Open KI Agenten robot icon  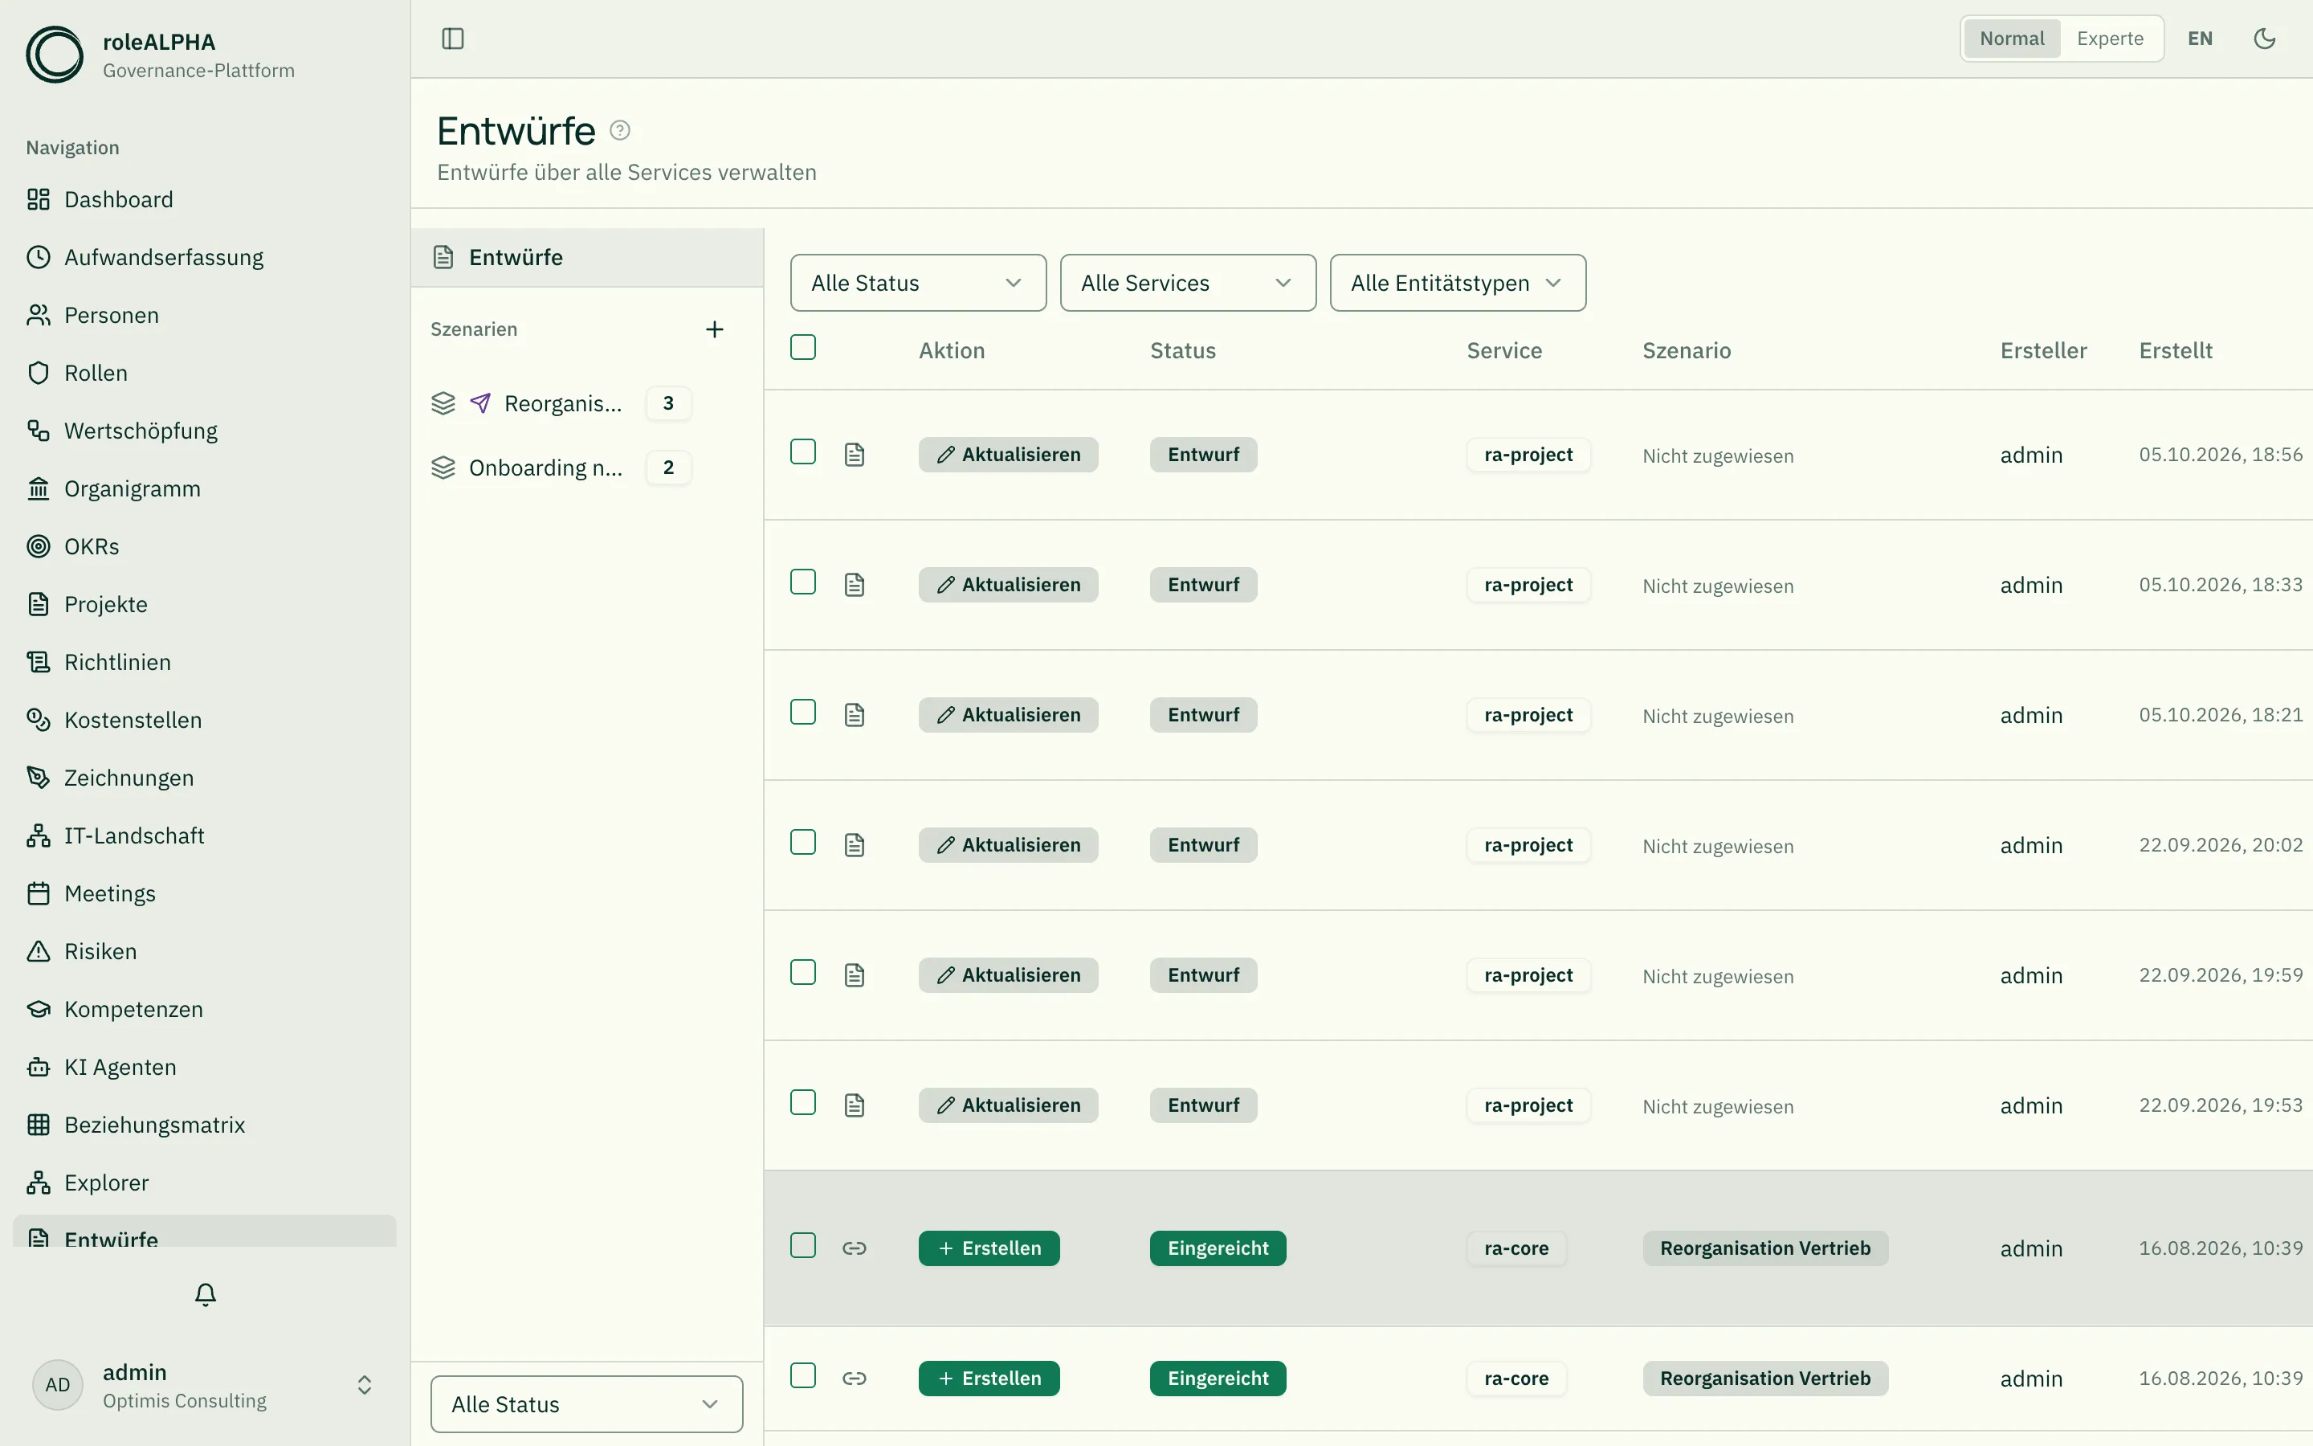(x=39, y=1066)
